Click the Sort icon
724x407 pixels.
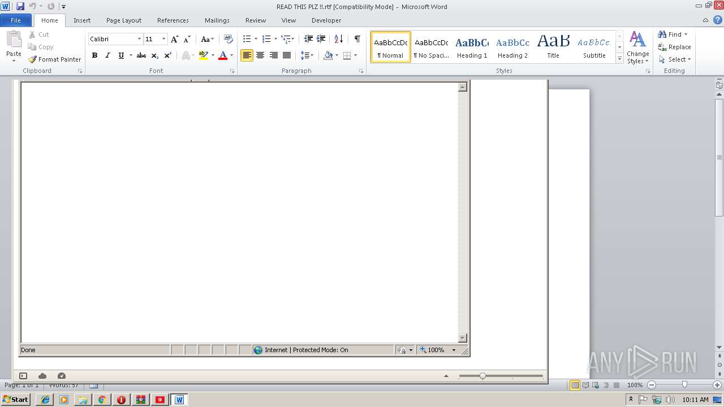338,39
